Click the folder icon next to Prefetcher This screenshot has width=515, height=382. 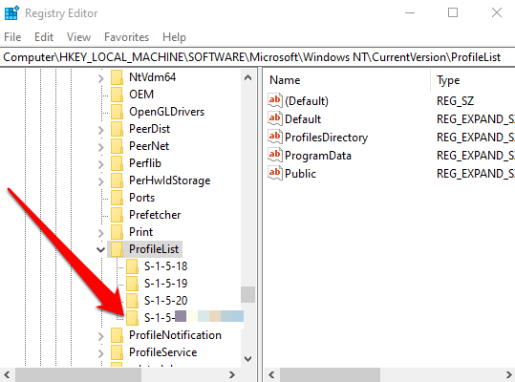tap(117, 215)
